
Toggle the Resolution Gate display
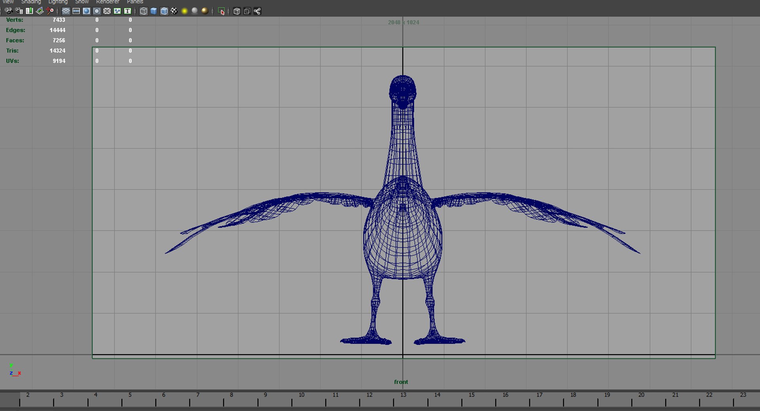click(x=86, y=11)
